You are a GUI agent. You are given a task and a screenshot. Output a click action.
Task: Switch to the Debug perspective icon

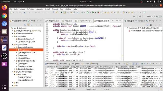point(161,16)
